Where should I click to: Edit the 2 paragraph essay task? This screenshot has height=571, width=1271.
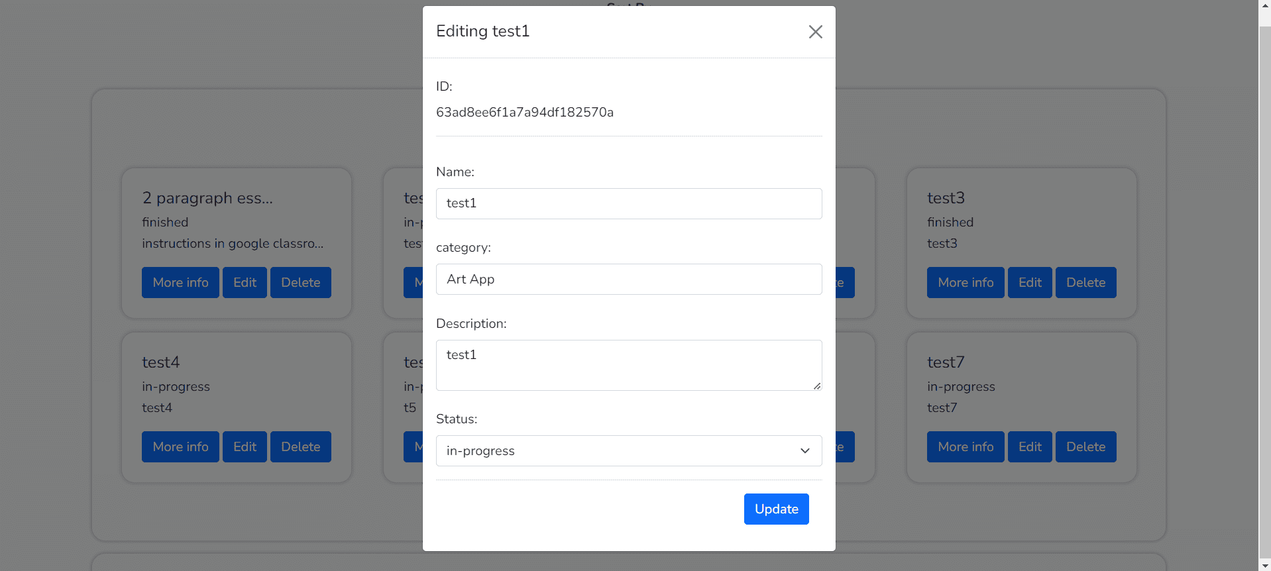pyautogui.click(x=245, y=283)
